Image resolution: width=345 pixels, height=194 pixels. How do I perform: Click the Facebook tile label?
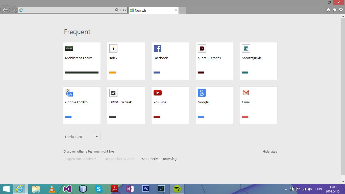point(161,58)
